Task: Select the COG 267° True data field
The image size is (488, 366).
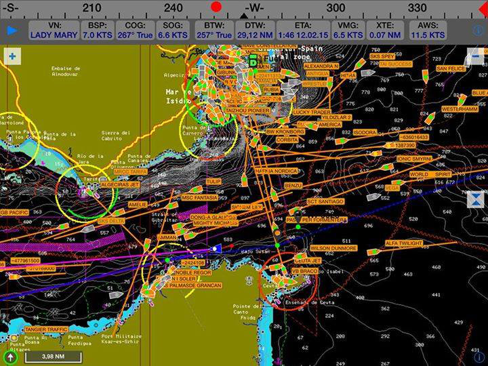Action: coord(135,30)
